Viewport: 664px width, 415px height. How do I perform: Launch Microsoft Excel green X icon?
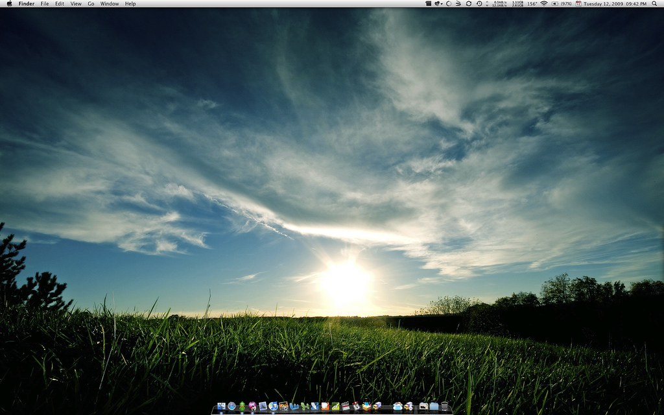[305, 406]
